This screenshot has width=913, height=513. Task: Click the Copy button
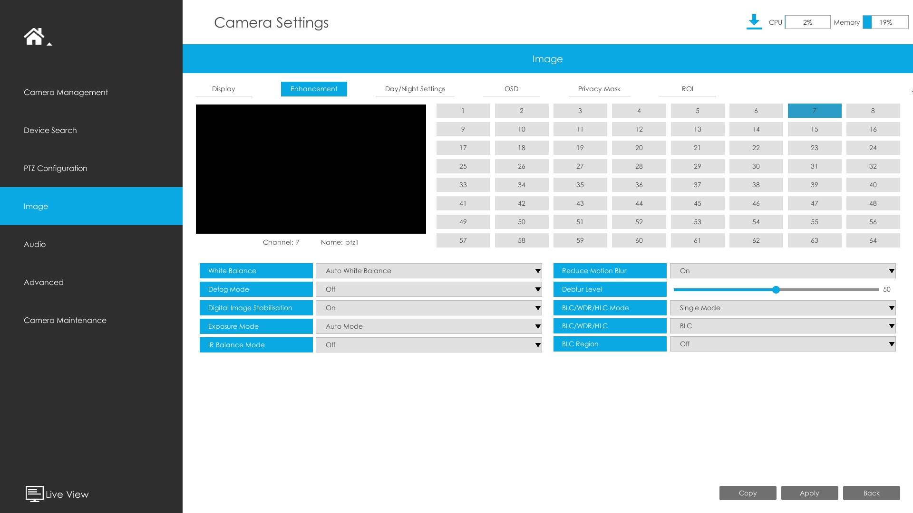748,493
